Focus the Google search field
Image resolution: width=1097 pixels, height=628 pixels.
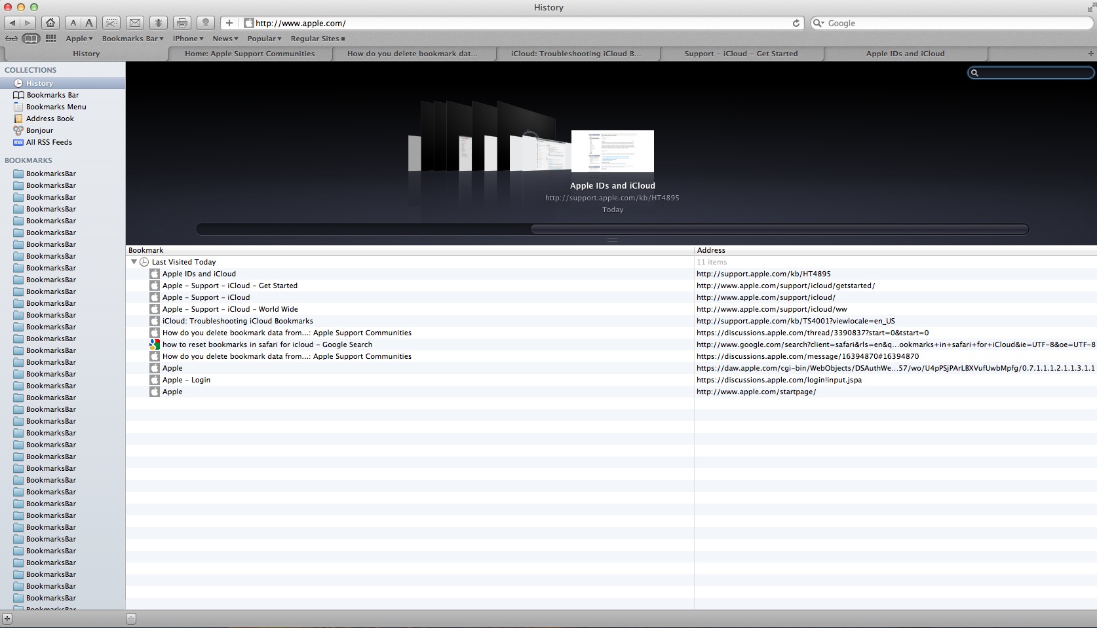[952, 23]
